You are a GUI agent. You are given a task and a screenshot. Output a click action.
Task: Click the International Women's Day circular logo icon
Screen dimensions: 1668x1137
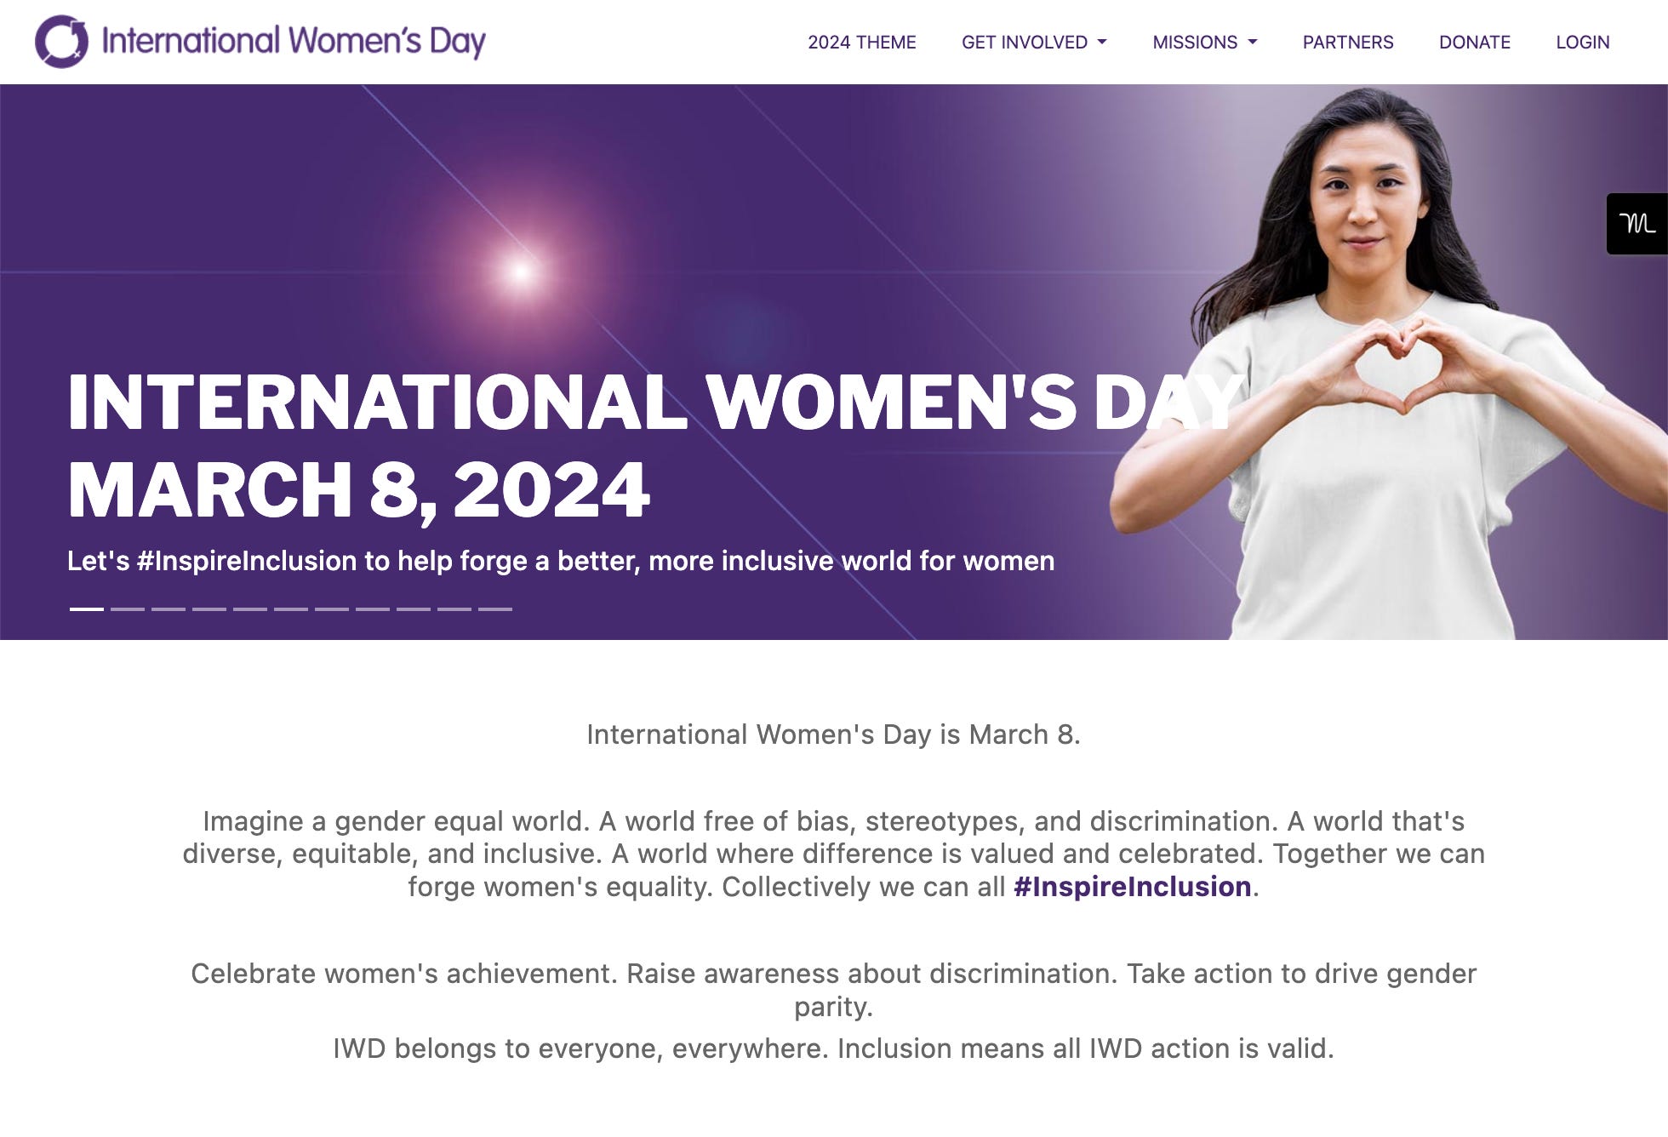(61, 42)
